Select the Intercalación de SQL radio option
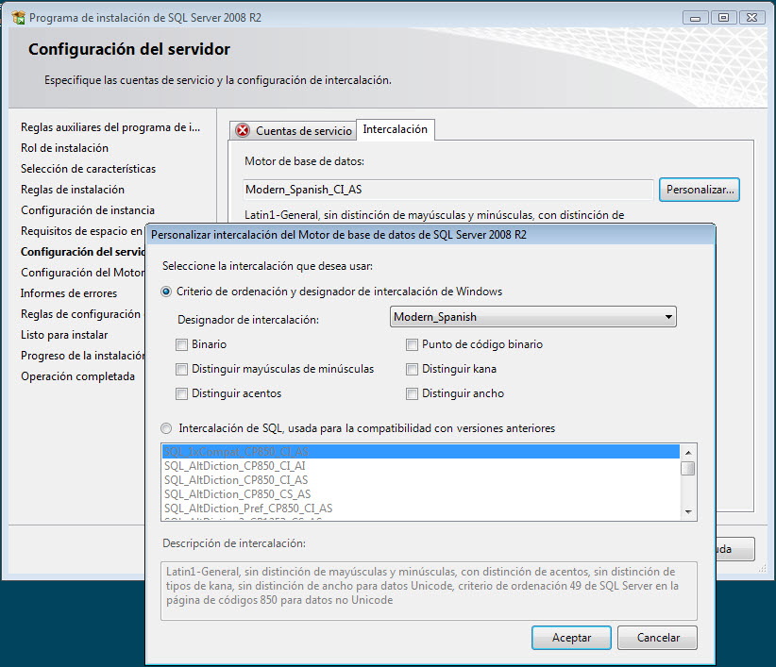Viewport: 776px width, 667px height. pos(166,428)
